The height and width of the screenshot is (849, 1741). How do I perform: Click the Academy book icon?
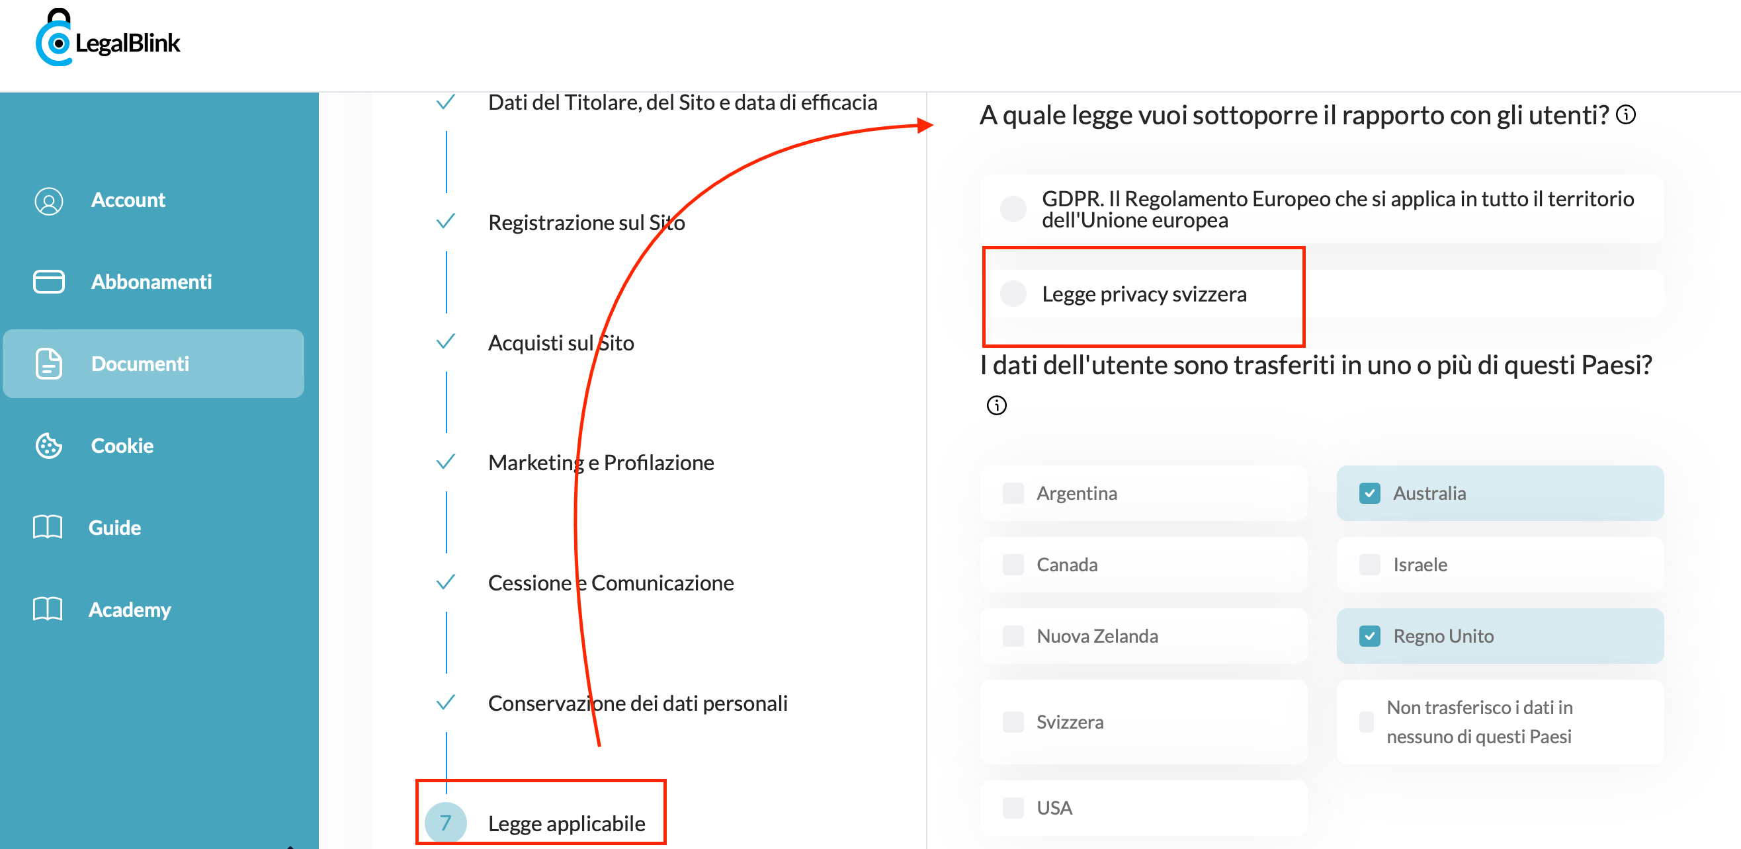[x=48, y=609]
